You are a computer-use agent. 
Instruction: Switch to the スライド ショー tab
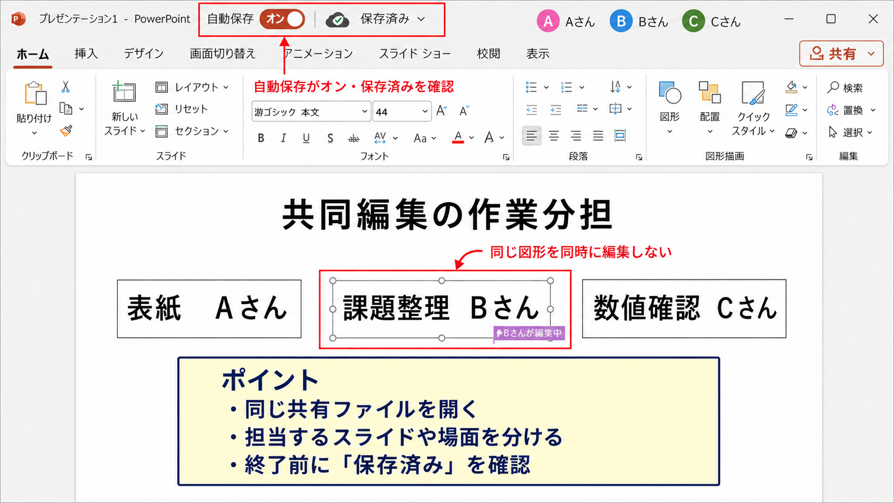click(414, 54)
